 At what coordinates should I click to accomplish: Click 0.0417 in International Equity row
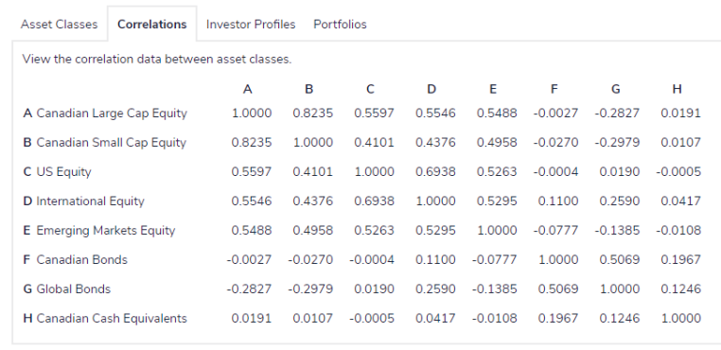tap(680, 201)
